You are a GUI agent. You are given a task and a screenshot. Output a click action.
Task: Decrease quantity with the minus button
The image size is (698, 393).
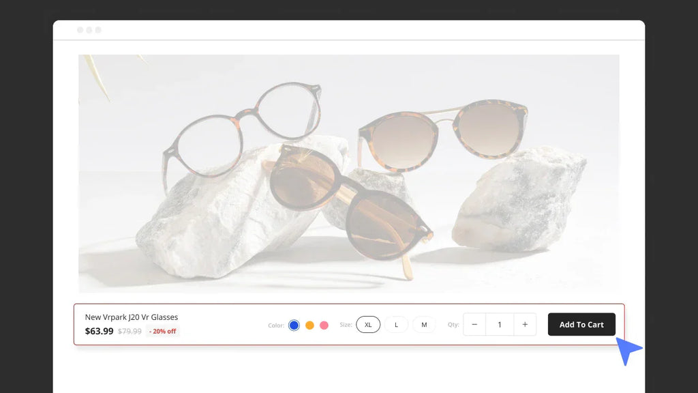(474, 325)
